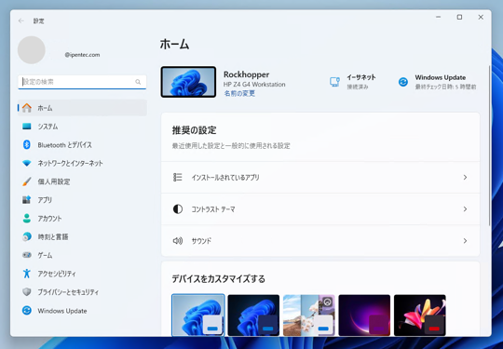The width and height of the screenshot is (503, 349).
Task: Click デバイスをカスタマイズする heading
Action: (x=219, y=279)
